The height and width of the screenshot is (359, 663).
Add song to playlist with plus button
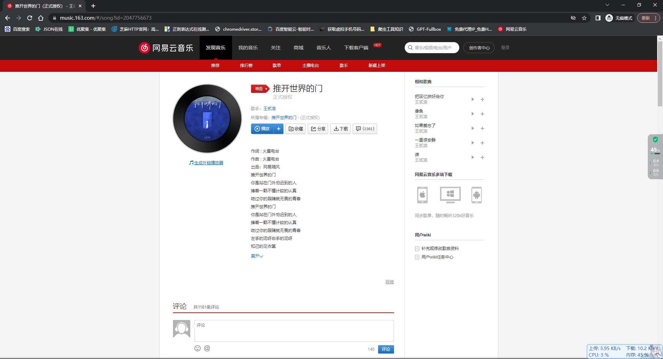point(278,129)
